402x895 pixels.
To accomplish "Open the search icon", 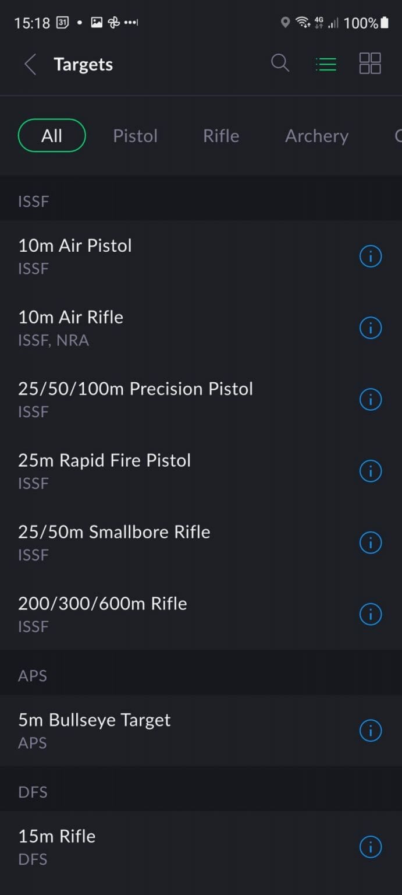I will click(x=280, y=64).
